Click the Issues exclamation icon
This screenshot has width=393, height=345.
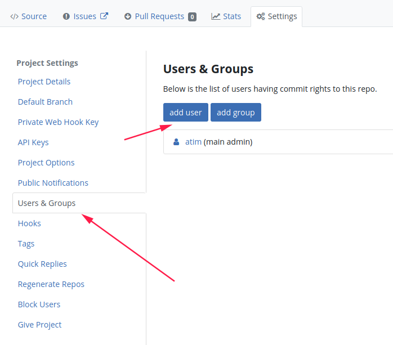66,16
